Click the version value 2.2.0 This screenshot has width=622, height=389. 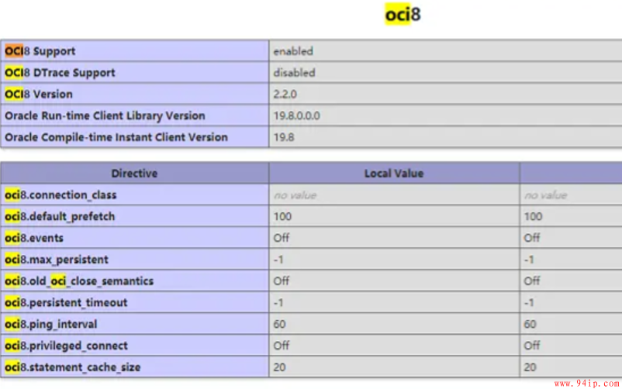tap(285, 94)
